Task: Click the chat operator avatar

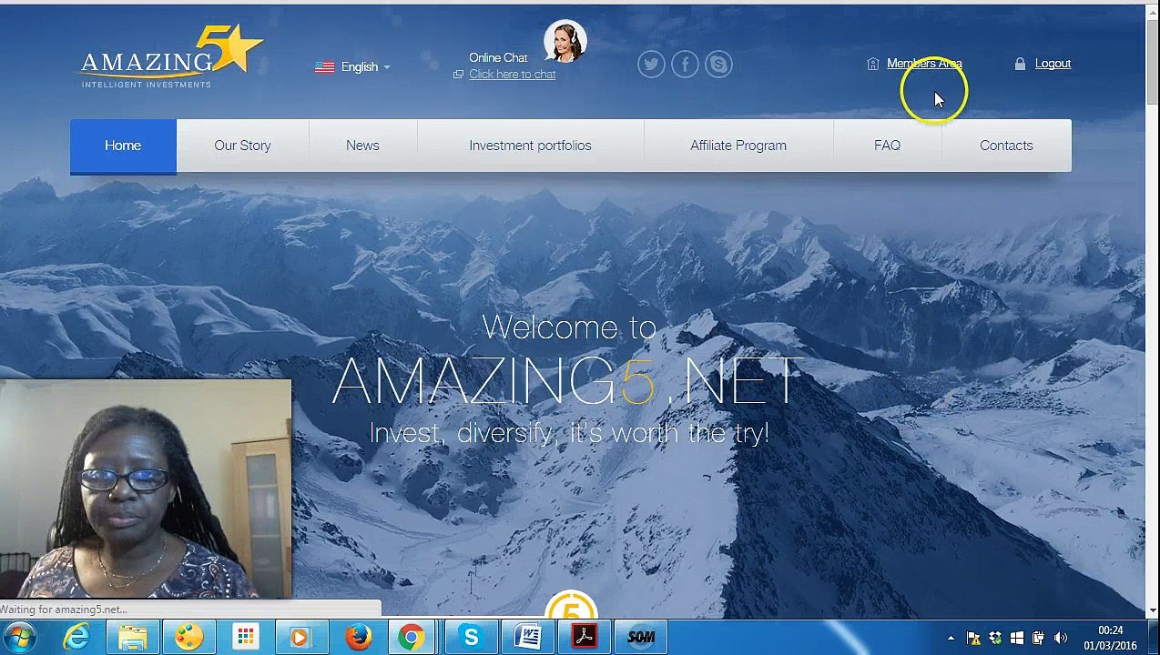Action: (x=565, y=41)
